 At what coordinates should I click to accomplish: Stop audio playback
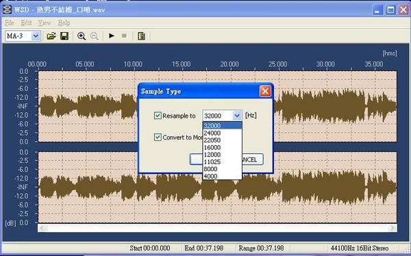click(x=124, y=36)
